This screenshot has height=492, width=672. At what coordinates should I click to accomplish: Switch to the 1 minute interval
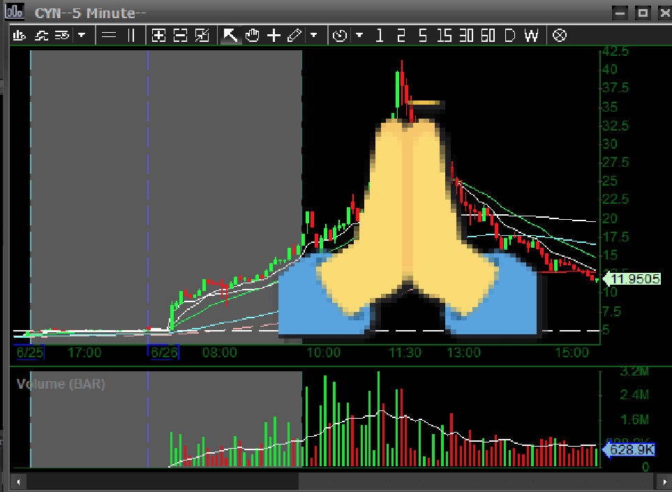tap(379, 35)
